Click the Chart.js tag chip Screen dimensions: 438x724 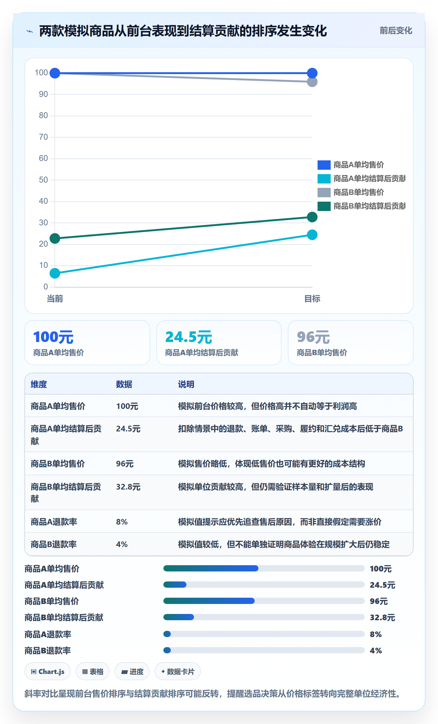click(x=48, y=671)
